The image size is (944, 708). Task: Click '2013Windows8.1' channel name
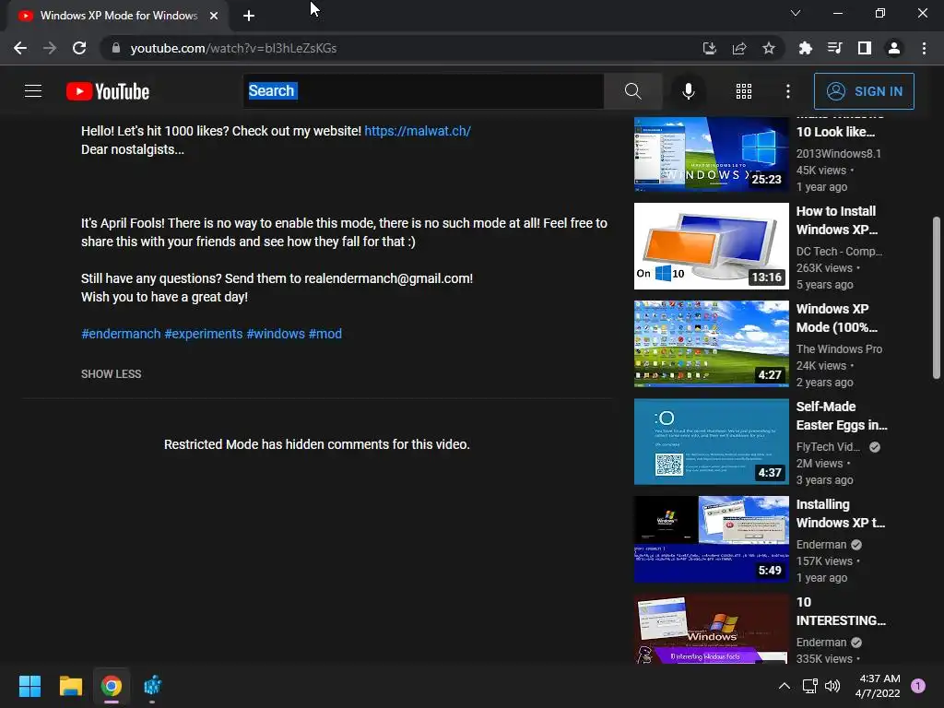pyautogui.click(x=839, y=154)
